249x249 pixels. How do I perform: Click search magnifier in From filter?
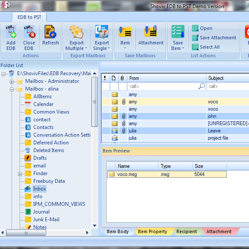pyautogui.click(x=202, y=86)
